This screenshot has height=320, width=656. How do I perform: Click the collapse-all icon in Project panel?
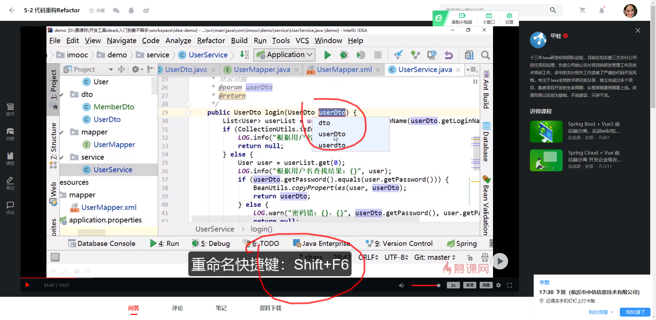121,69
